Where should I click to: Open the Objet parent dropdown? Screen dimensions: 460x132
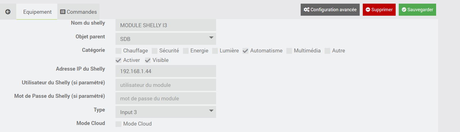click(x=166, y=39)
